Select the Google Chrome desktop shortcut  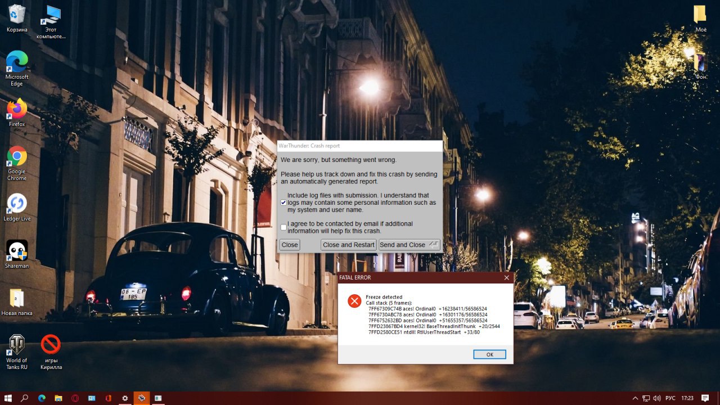tap(17, 163)
